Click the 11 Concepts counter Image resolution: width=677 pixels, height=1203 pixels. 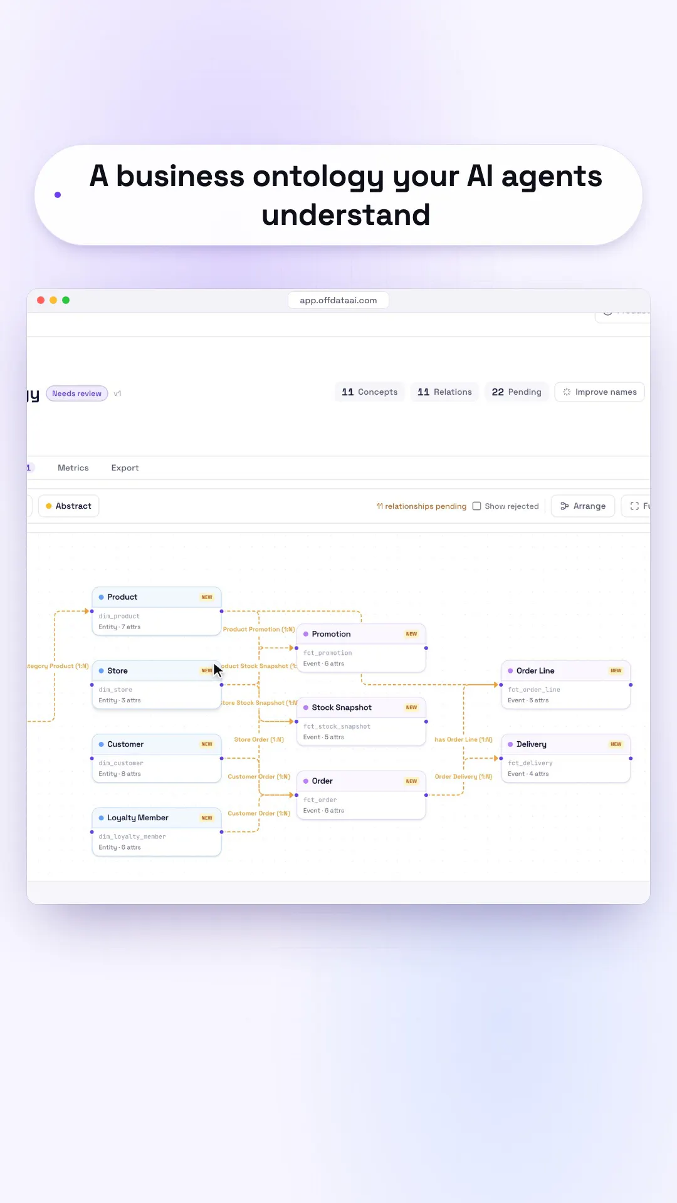[x=369, y=392]
